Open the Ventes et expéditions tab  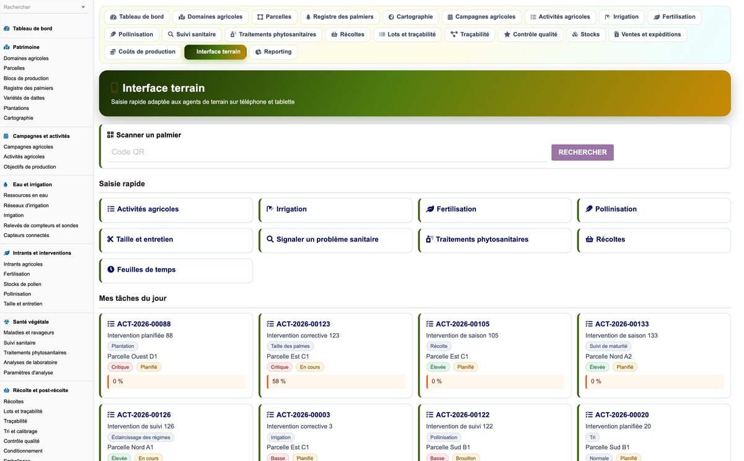click(x=647, y=34)
